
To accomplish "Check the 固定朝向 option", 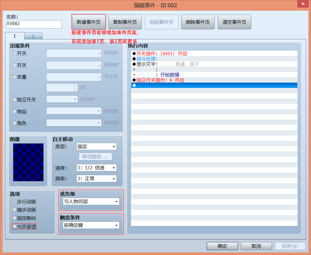I will (14, 218).
